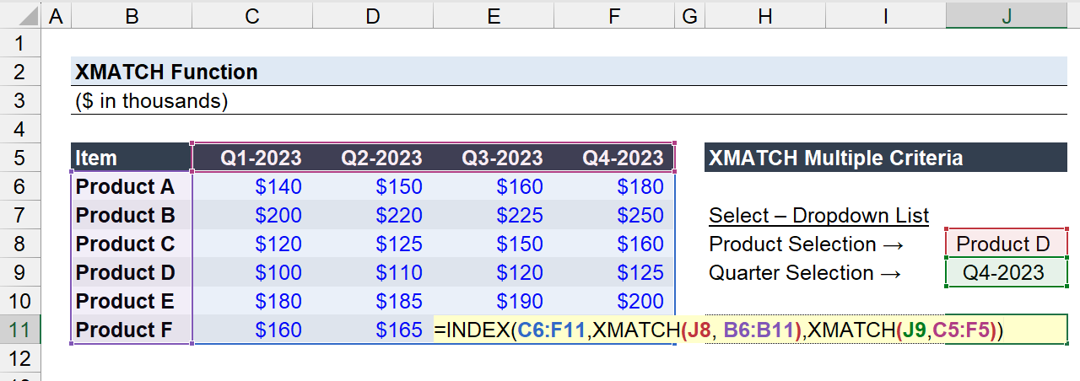The height and width of the screenshot is (381, 1080).
Task: Select column J header
Action: [1007, 14]
